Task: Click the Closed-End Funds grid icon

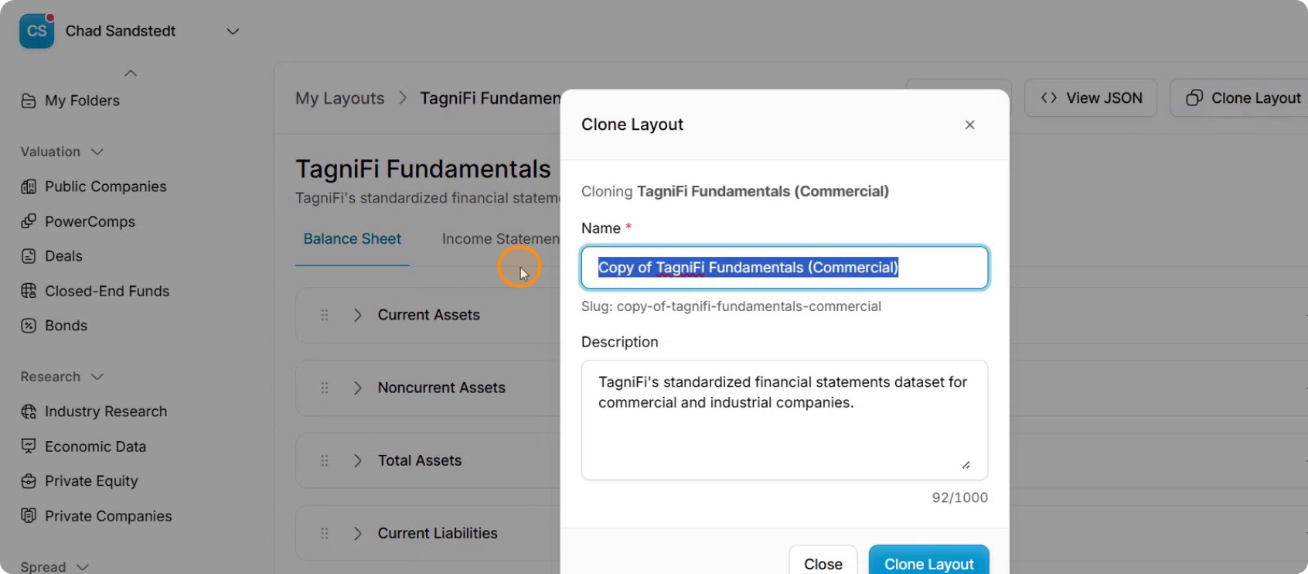Action: coord(29,291)
